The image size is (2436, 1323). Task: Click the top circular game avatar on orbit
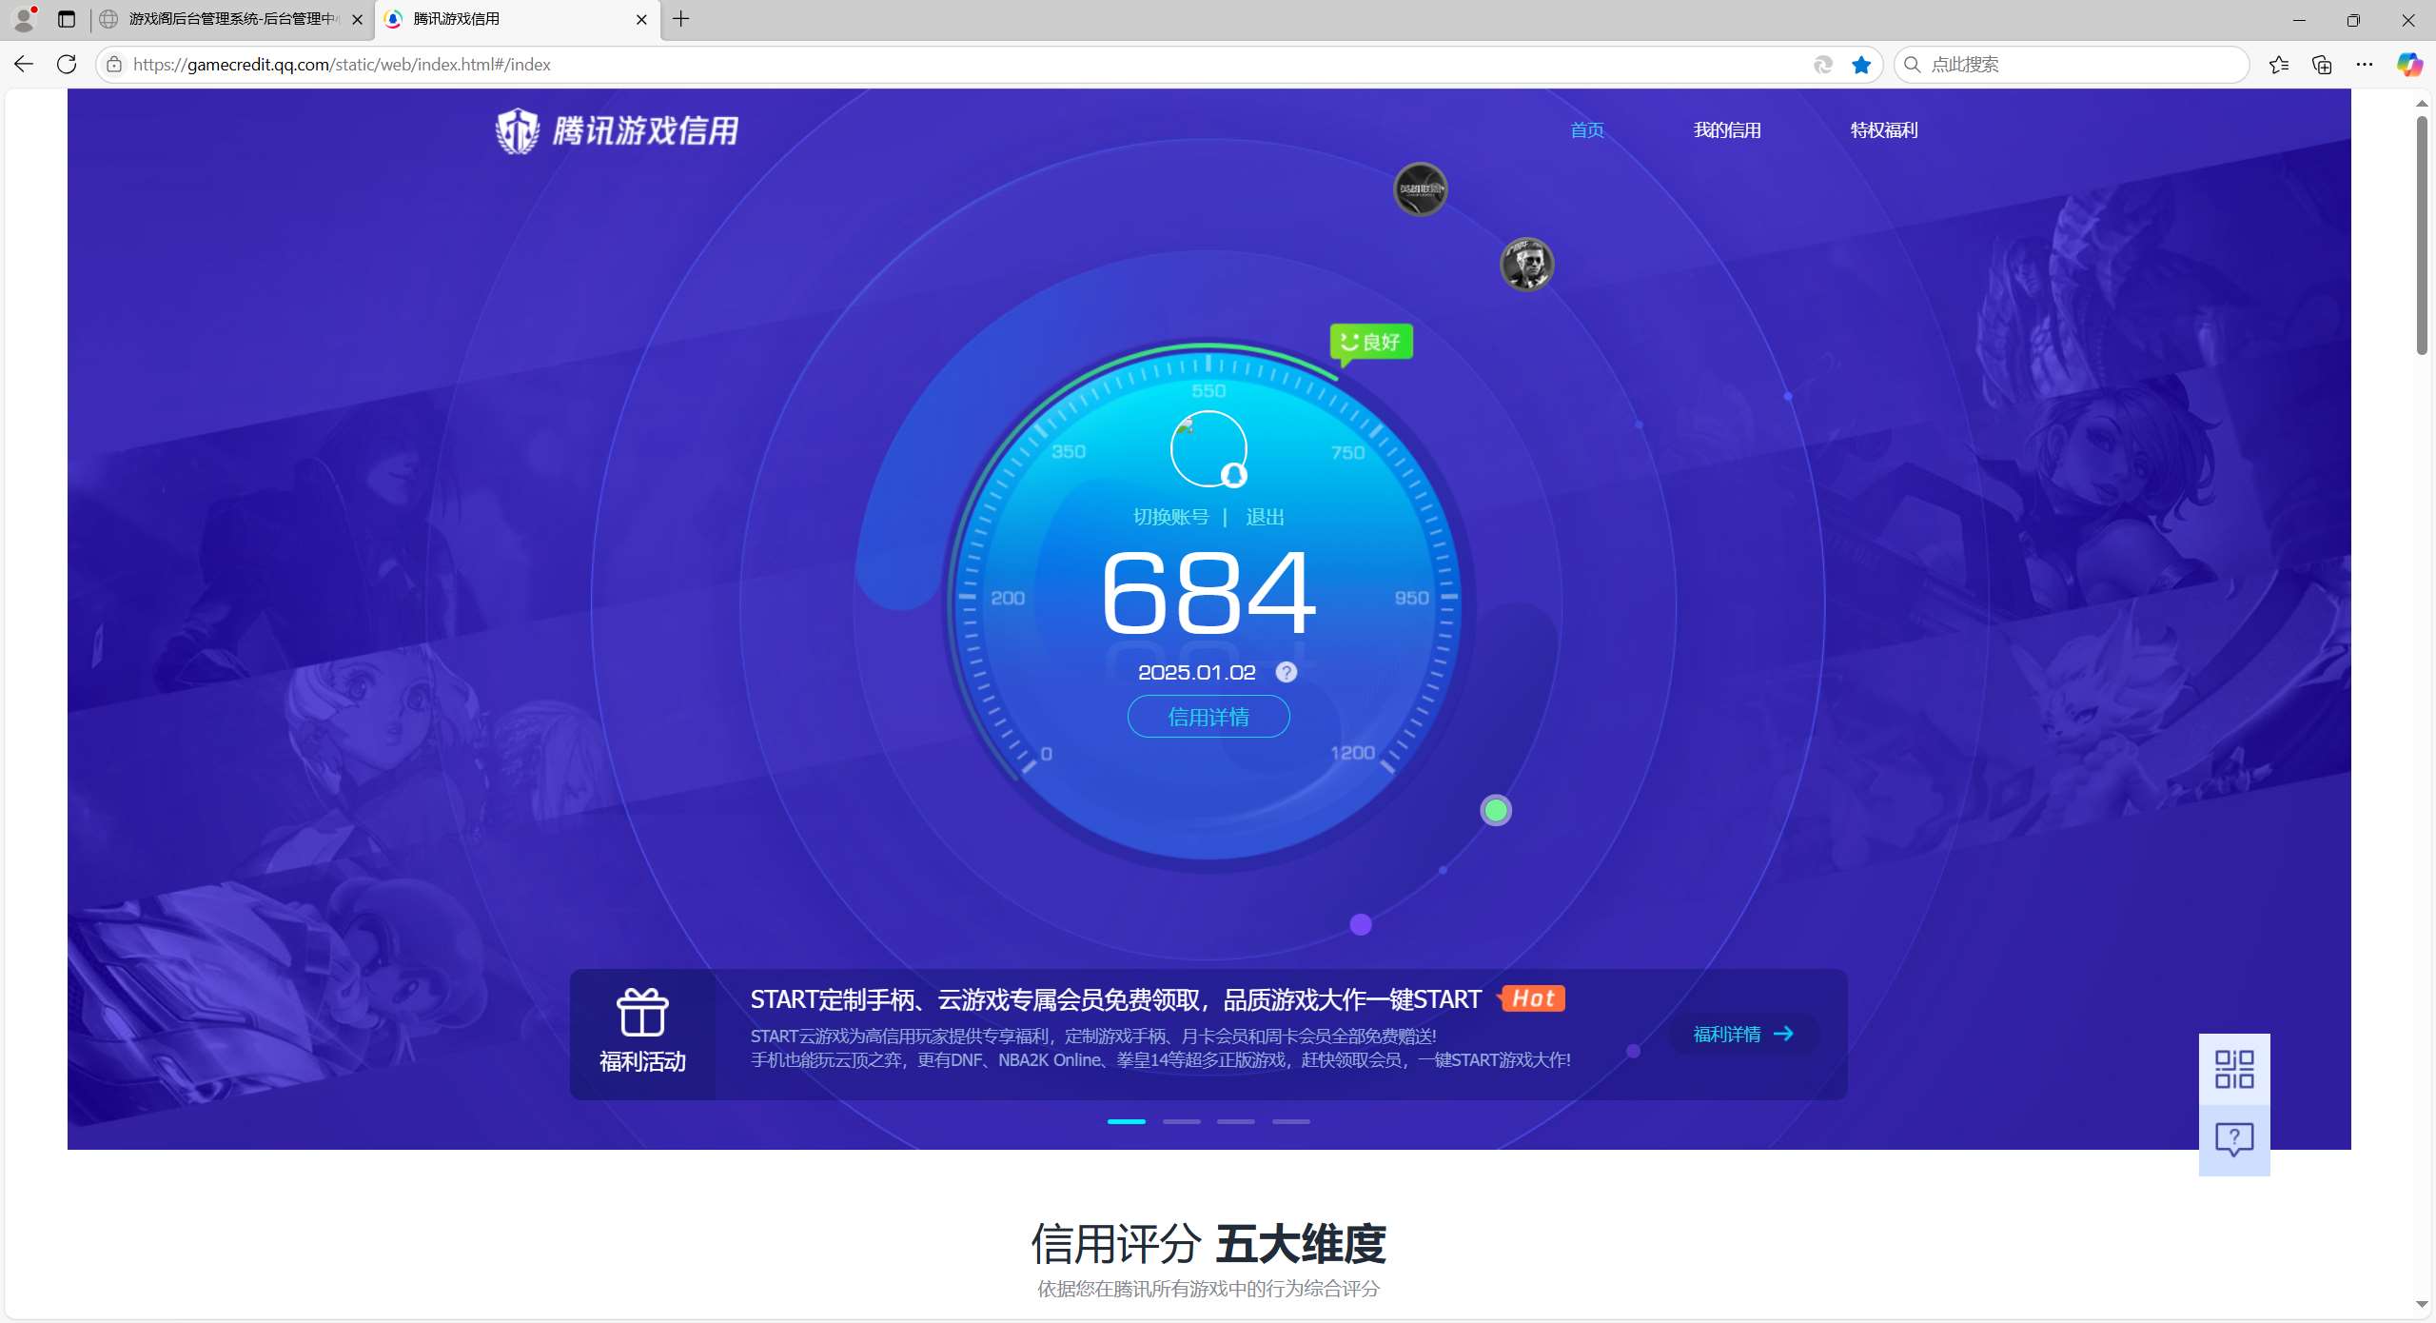click(x=1420, y=189)
